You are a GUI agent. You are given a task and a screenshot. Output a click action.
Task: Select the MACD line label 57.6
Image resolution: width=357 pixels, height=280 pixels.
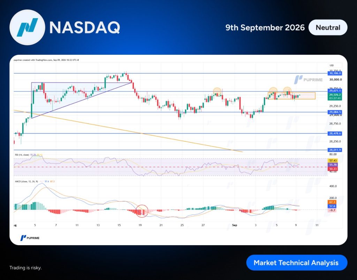tap(332, 206)
